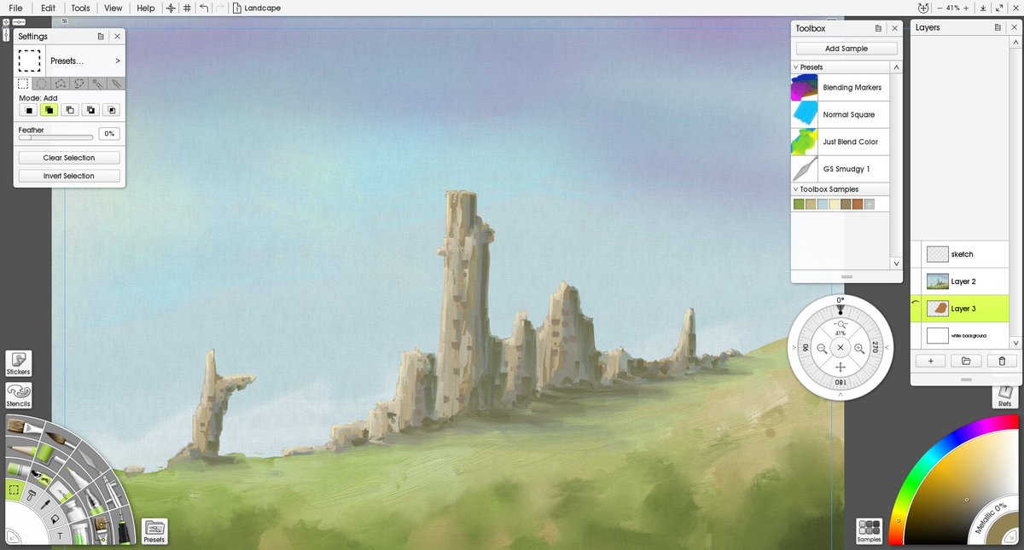This screenshot has width=1024, height=550.
Task: Collapse the tool picker corner arrow
Action: coord(12,537)
